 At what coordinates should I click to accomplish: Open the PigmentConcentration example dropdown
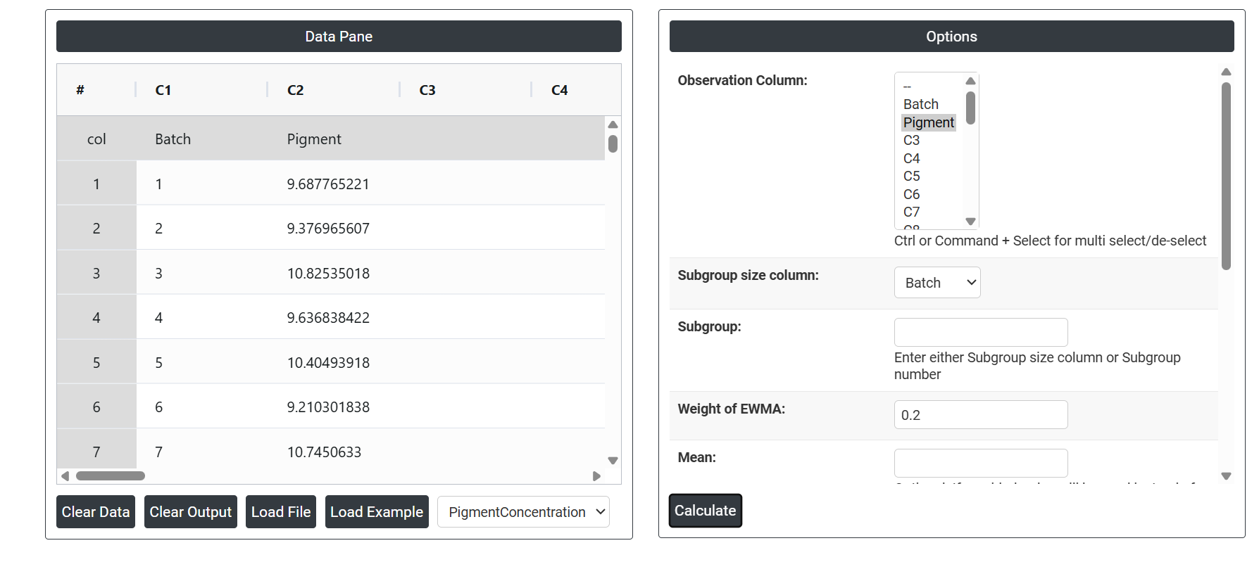click(523, 512)
